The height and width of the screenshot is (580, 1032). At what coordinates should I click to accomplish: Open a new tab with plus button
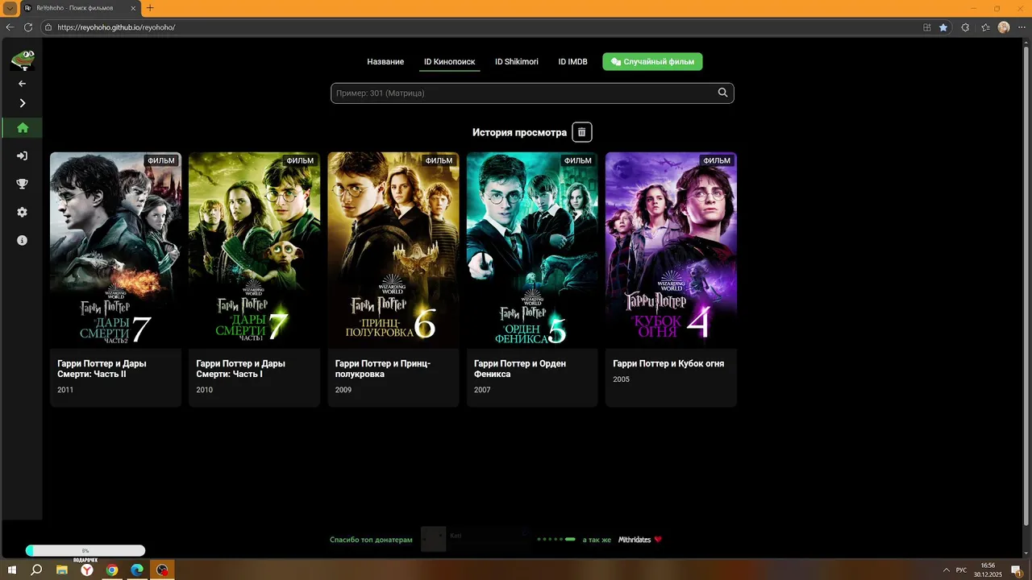tap(150, 8)
